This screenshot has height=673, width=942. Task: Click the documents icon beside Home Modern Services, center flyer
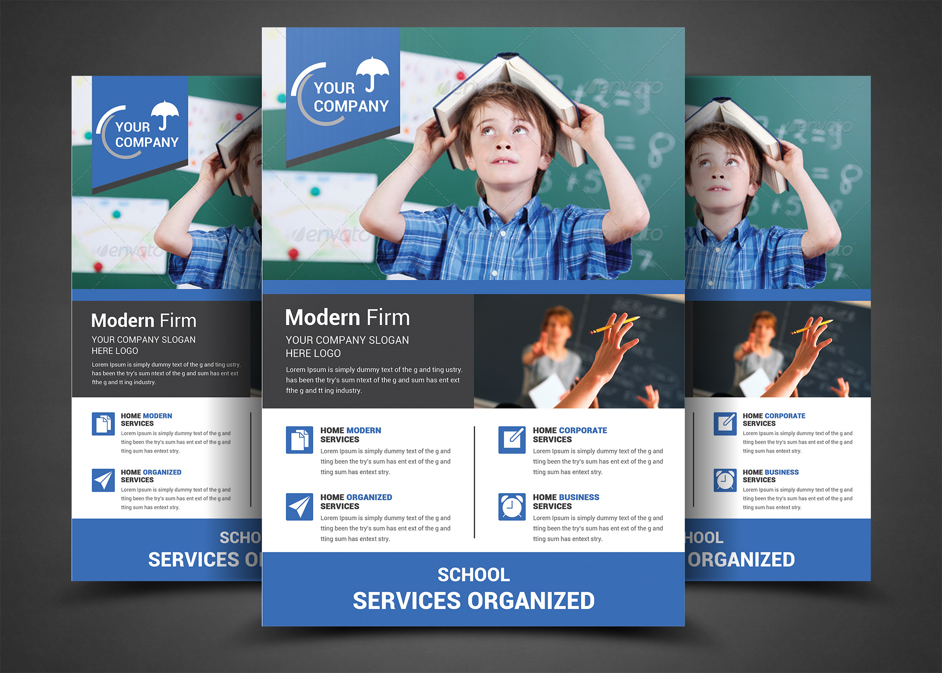tap(299, 440)
